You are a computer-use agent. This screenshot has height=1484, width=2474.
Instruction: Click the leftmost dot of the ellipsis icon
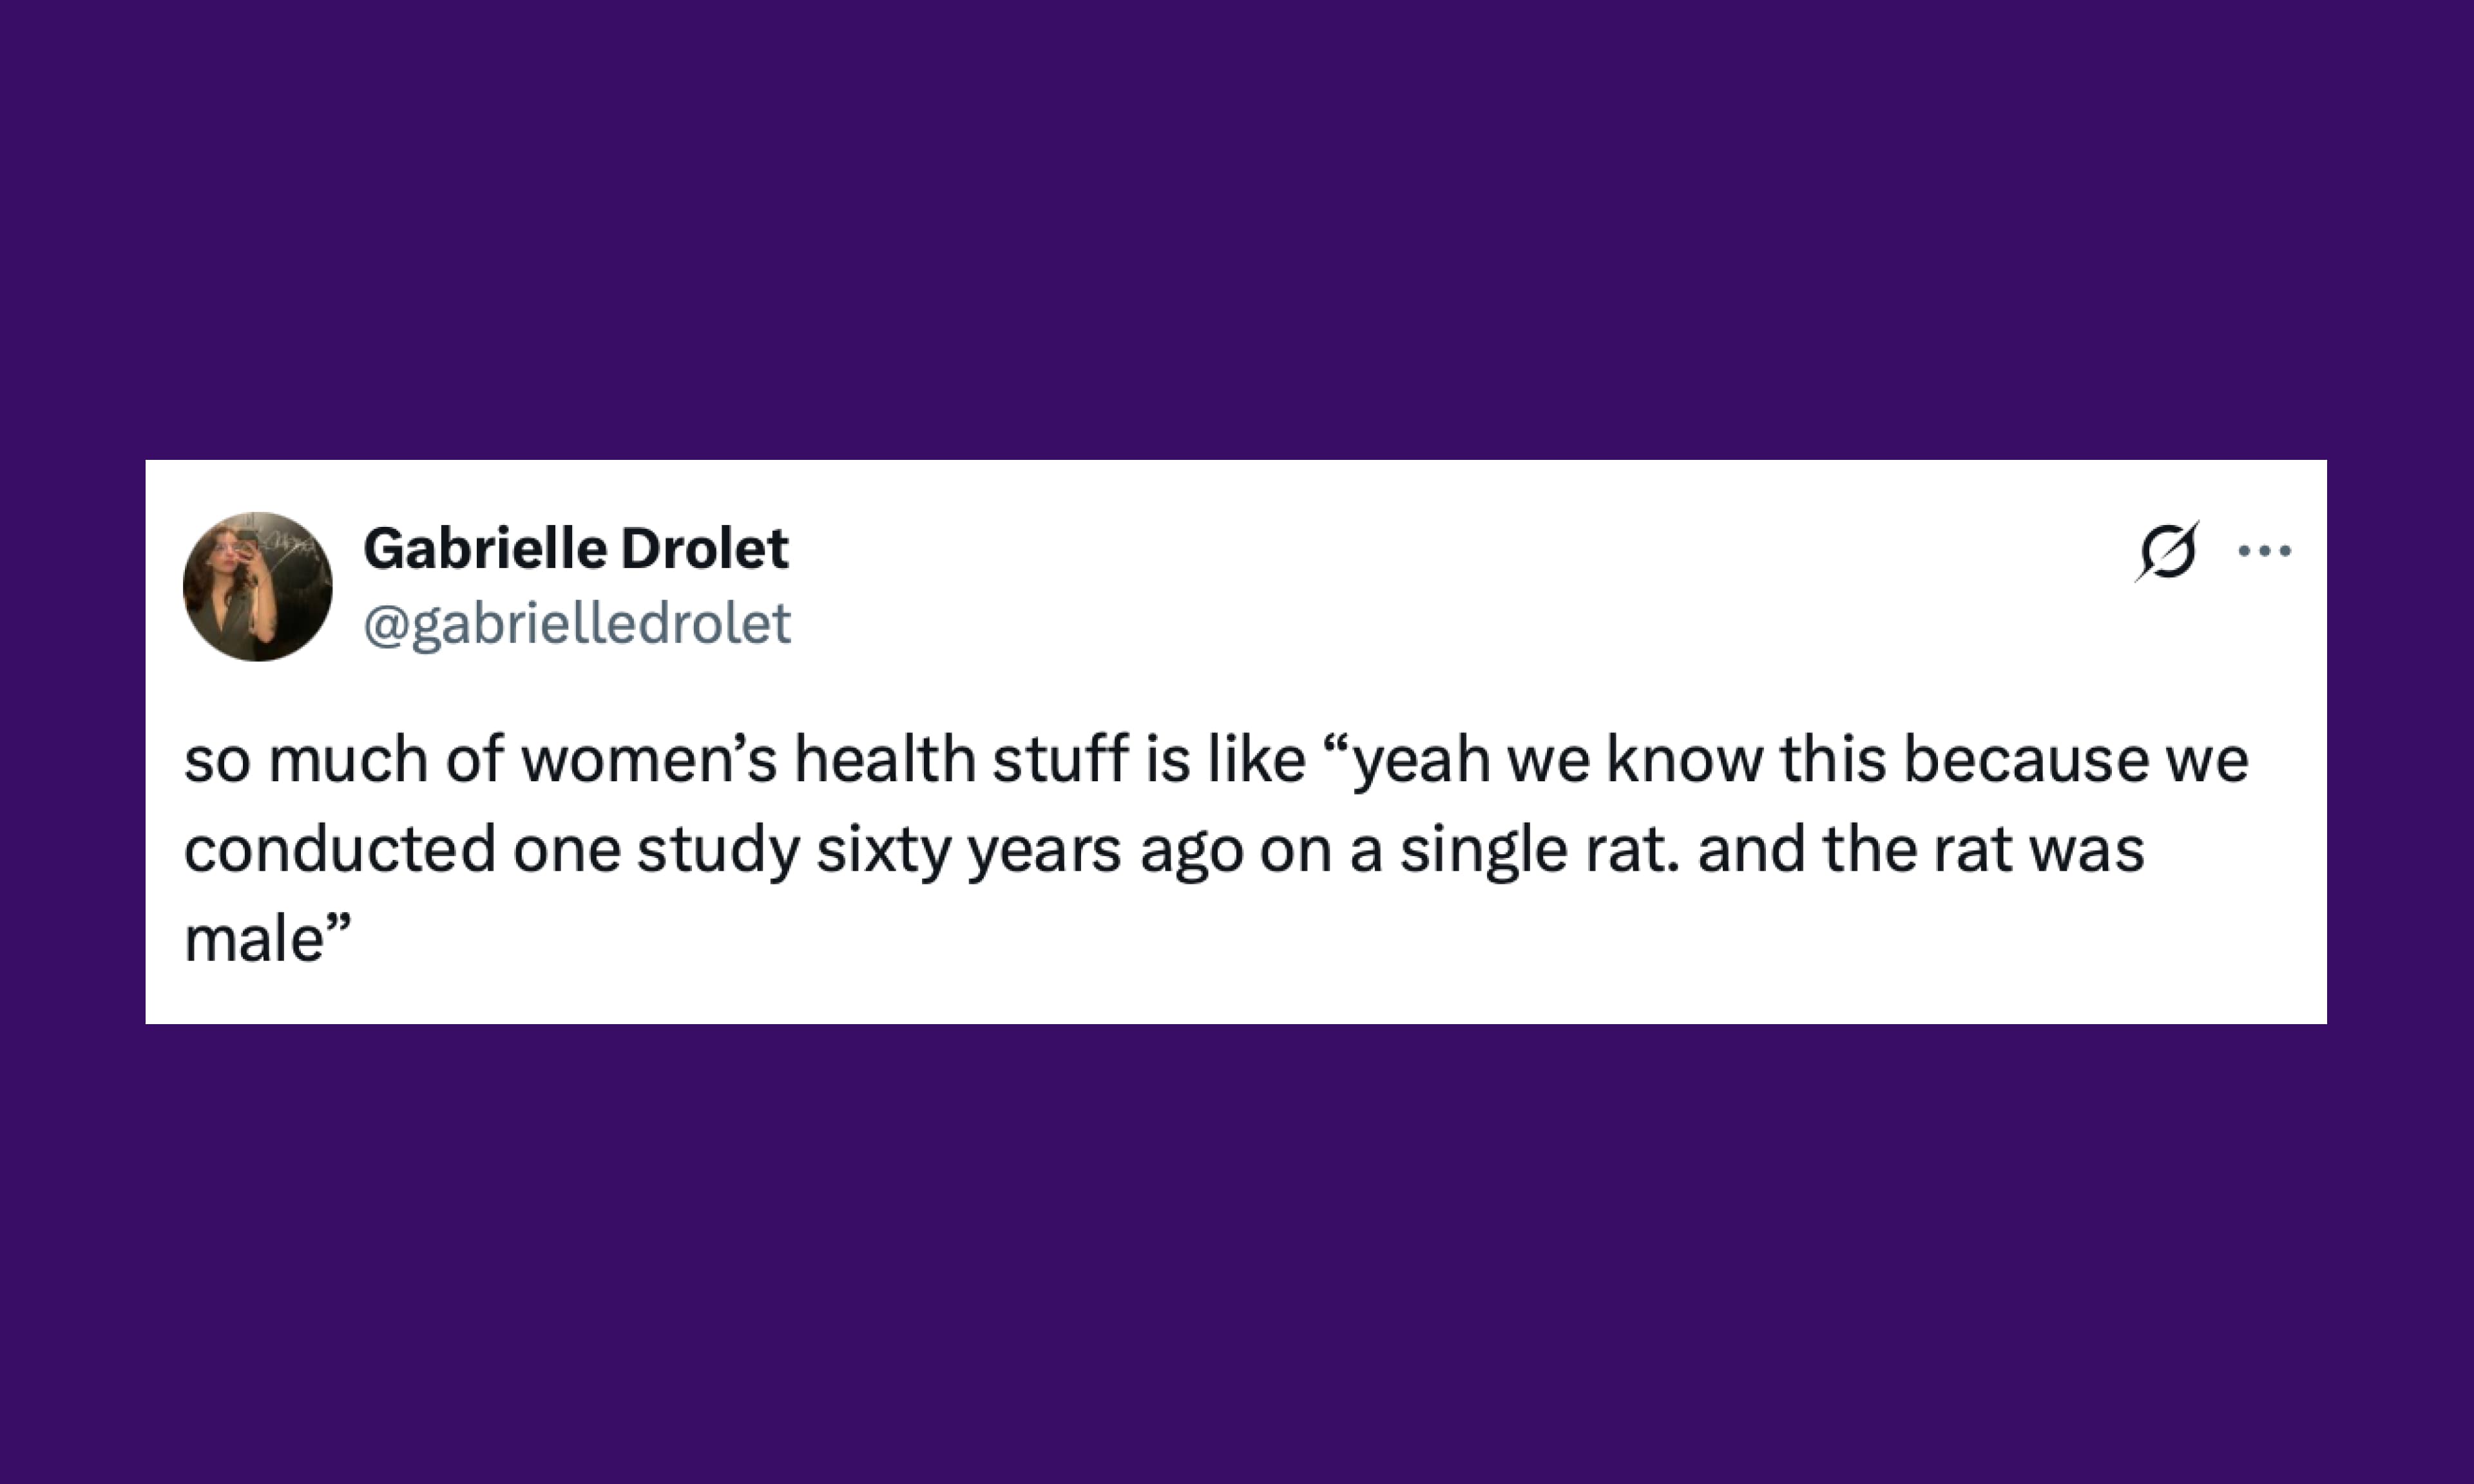click(2244, 550)
